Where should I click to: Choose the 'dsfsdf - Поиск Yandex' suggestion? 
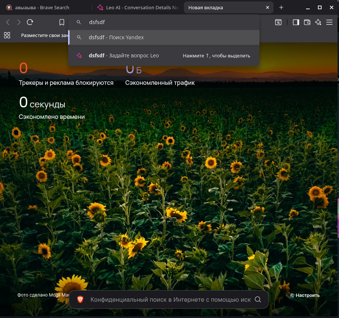tap(164, 37)
